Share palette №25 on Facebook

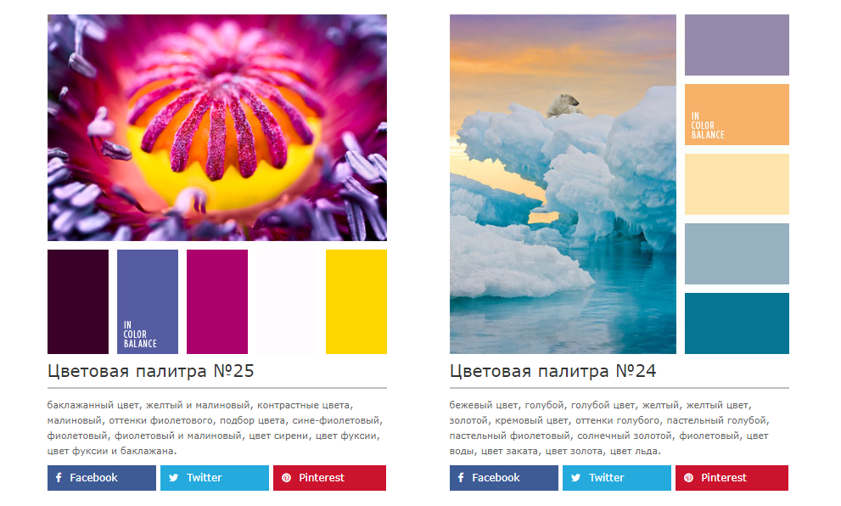[x=101, y=478]
